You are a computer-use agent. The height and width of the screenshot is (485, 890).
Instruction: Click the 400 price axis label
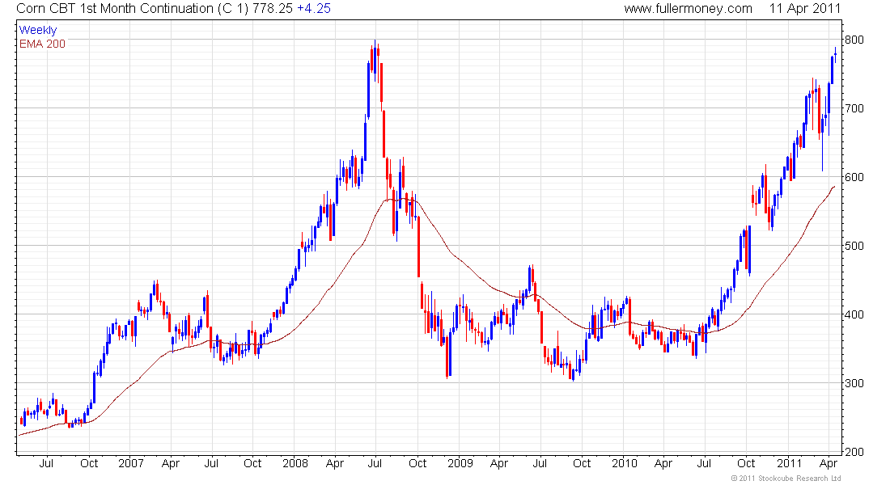[854, 314]
